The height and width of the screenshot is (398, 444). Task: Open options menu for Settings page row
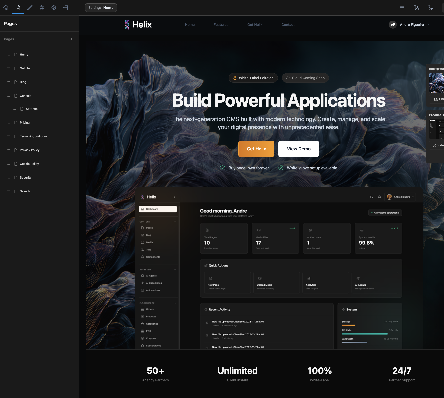[69, 109]
